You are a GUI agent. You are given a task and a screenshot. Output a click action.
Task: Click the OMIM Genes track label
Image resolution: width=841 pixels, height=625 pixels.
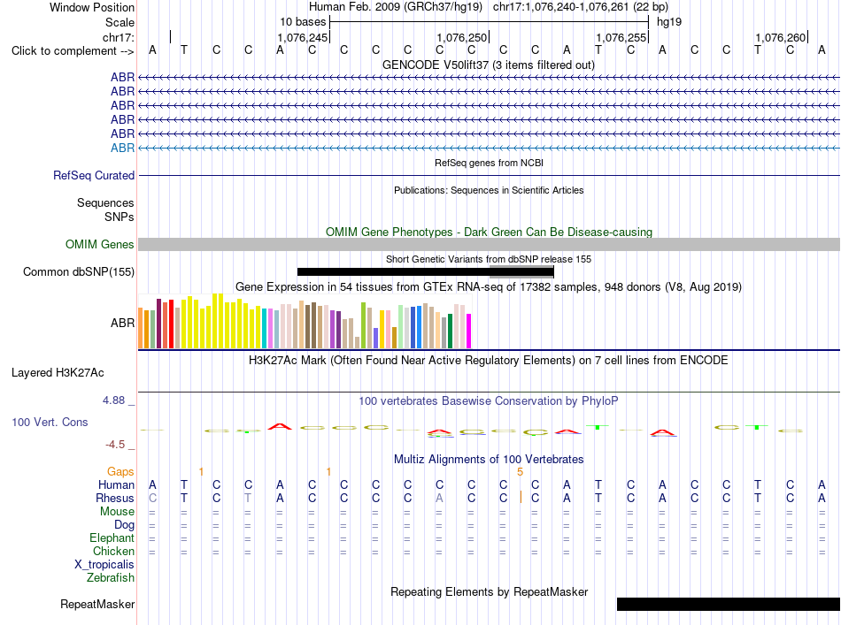[99, 244]
